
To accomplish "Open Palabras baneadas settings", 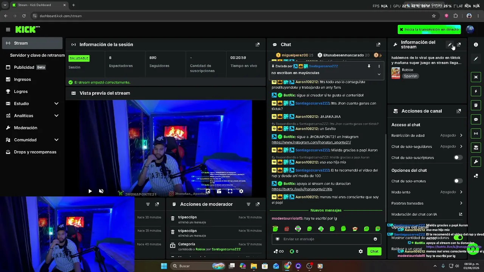I will [x=427, y=203].
